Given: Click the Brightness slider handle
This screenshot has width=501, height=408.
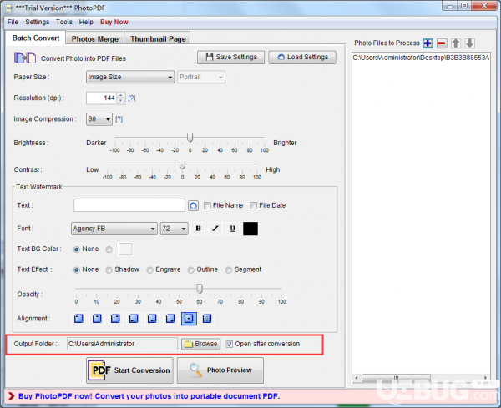Looking at the screenshot, I should coord(190,138).
